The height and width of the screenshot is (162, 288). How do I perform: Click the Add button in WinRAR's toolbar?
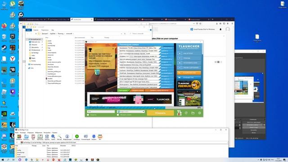click(x=19, y=137)
